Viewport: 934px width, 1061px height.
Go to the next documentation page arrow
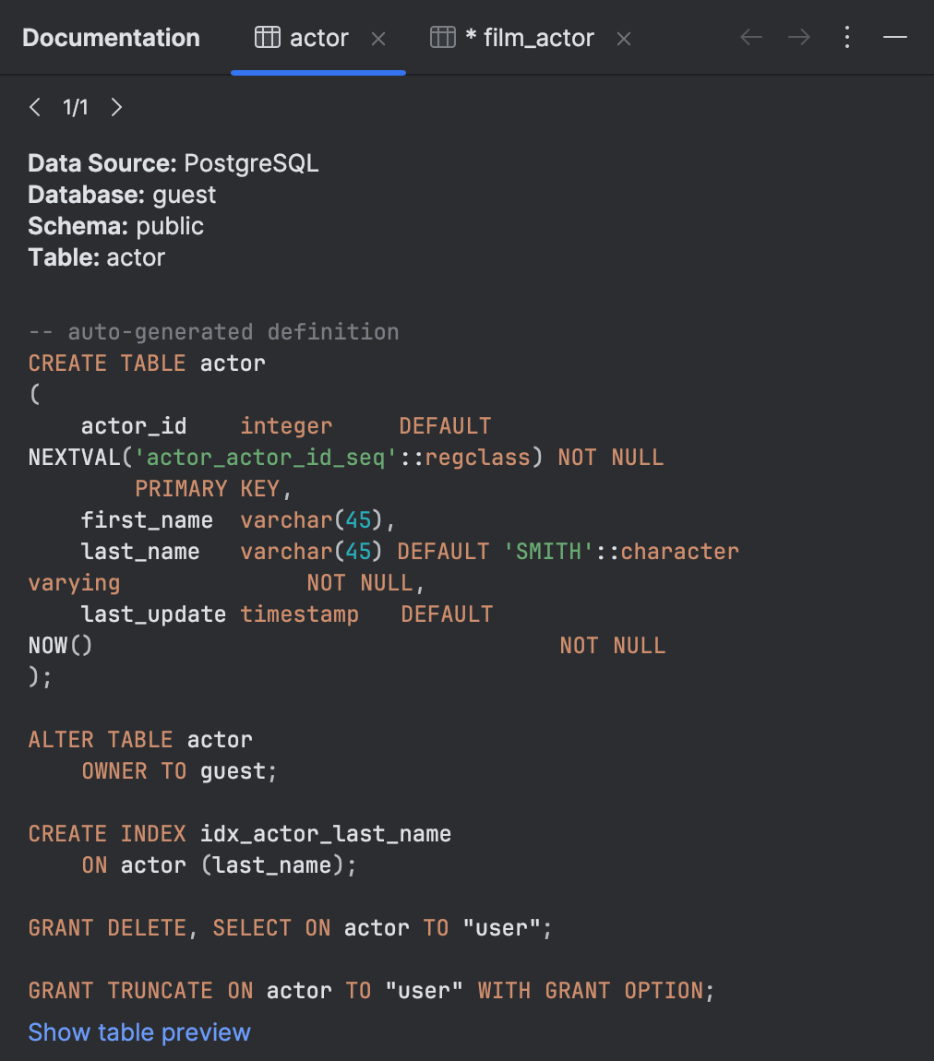[116, 107]
